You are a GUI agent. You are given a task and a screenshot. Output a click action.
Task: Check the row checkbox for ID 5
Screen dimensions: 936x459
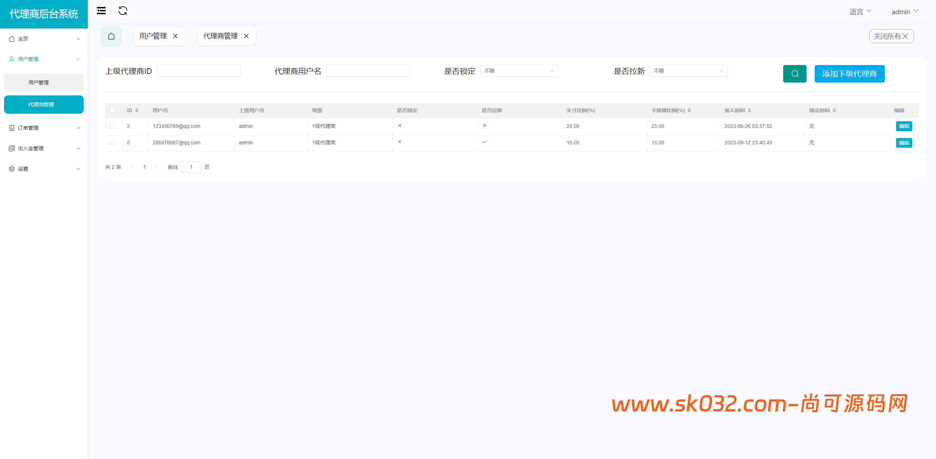[x=113, y=143]
